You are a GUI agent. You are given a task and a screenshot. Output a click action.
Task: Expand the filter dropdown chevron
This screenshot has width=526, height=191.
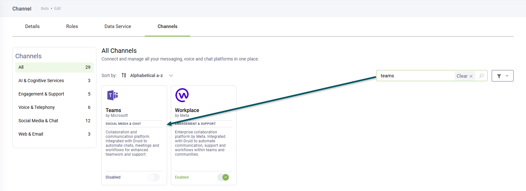coord(507,76)
